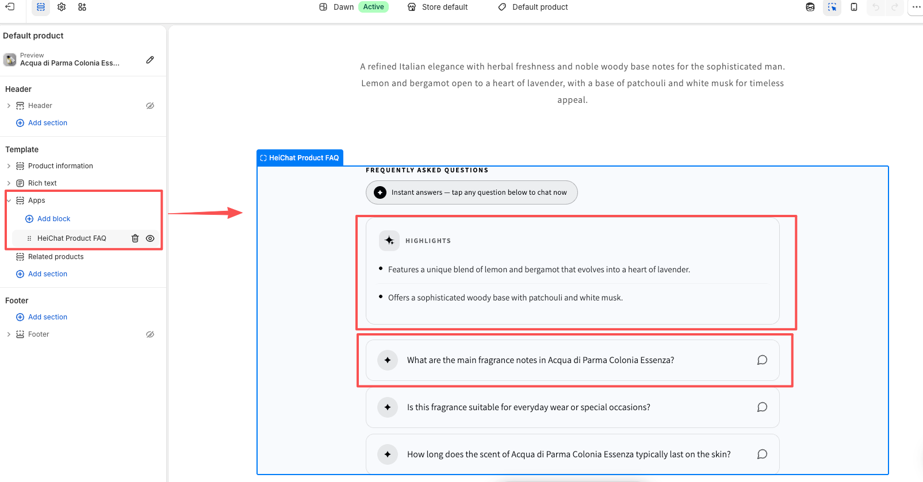923x482 pixels.
Task: Toggle visibility of the Footer section
Action: (x=150, y=334)
